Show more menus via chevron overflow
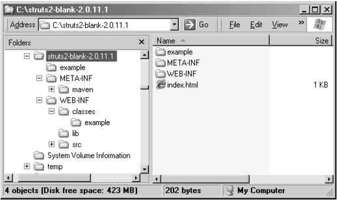This screenshot has height=200, width=337. 302,22
